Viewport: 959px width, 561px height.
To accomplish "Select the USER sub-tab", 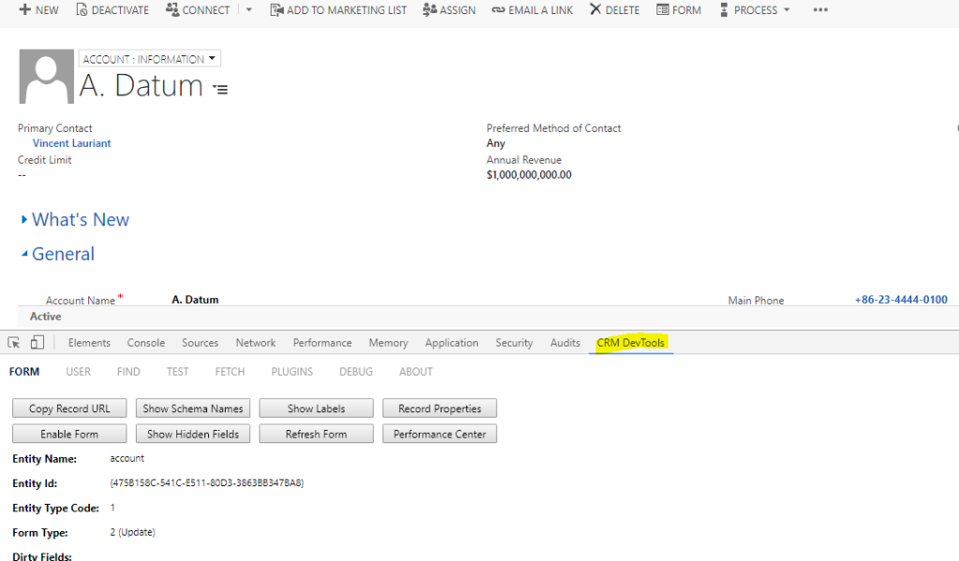I will [79, 372].
